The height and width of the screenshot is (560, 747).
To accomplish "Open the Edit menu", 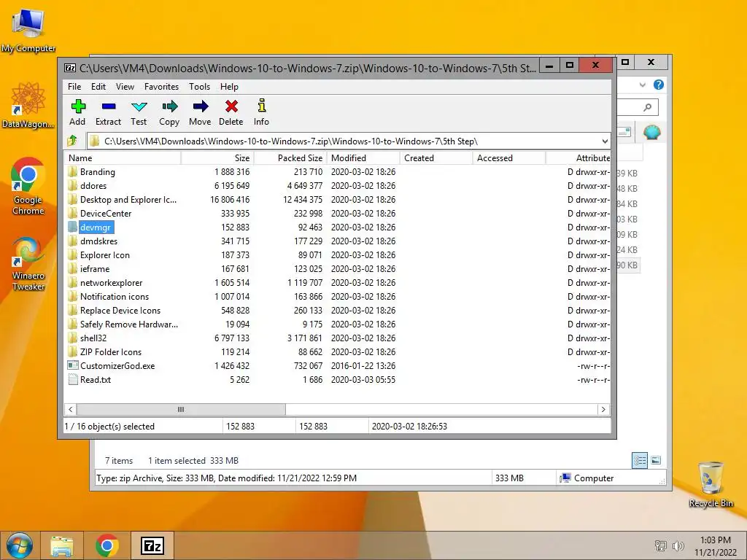I will 98,87.
